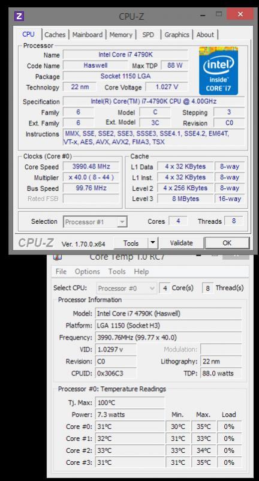Click the Core Temp title bar icon
The height and width of the screenshot is (481, 259).
pos(58,257)
